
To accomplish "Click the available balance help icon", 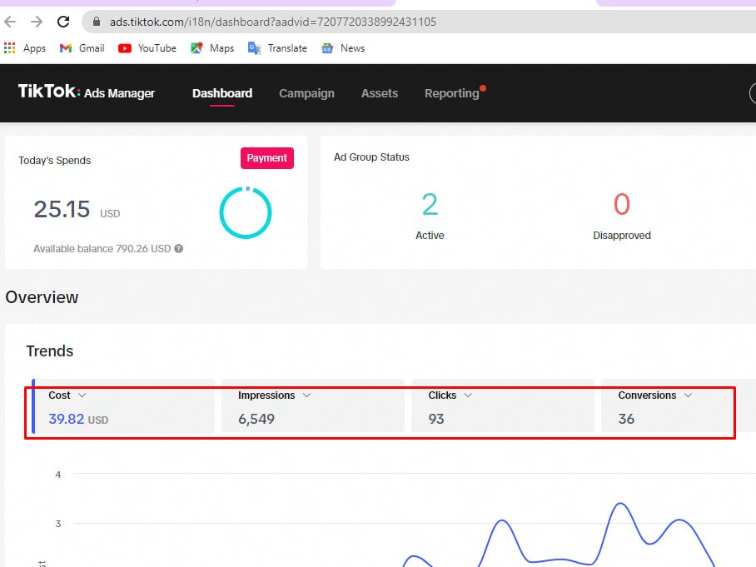I will [x=179, y=249].
